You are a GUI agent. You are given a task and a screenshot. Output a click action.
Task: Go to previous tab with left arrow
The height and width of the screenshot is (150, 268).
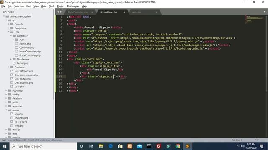tap(58, 12)
